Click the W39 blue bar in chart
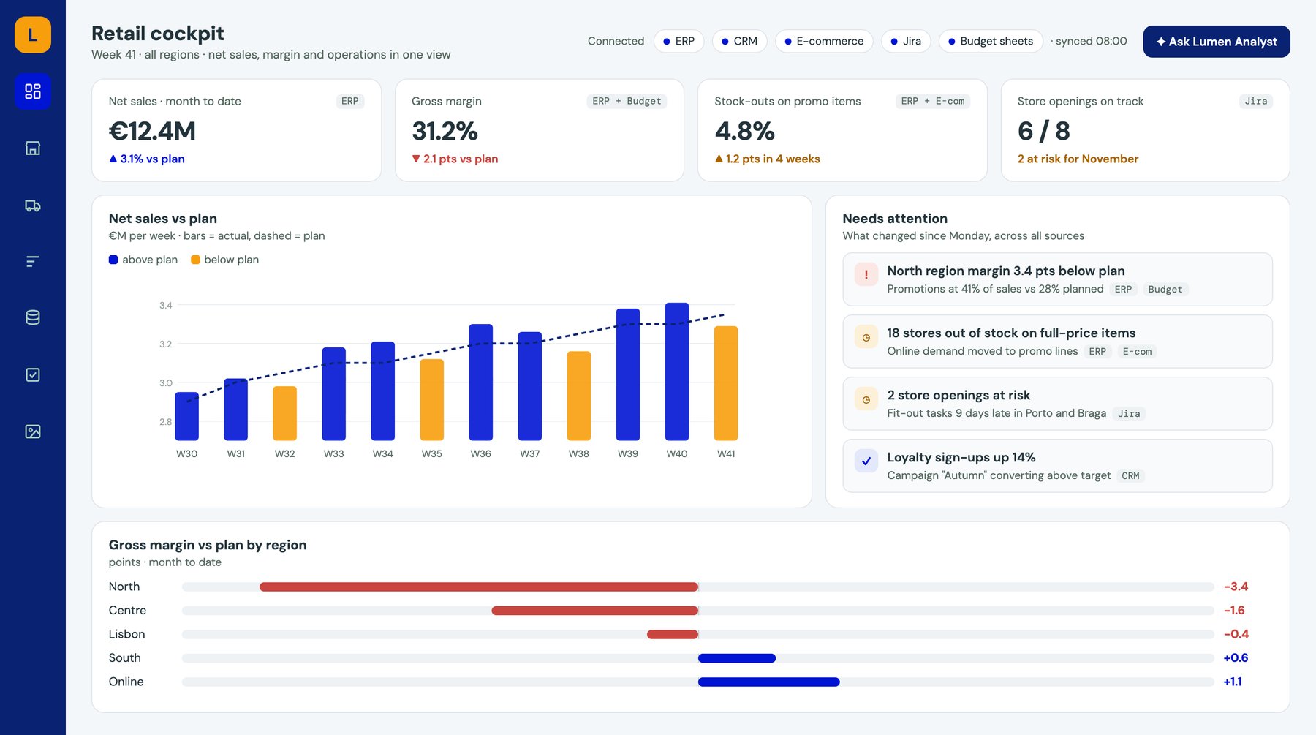This screenshot has height=735, width=1316. pos(628,374)
